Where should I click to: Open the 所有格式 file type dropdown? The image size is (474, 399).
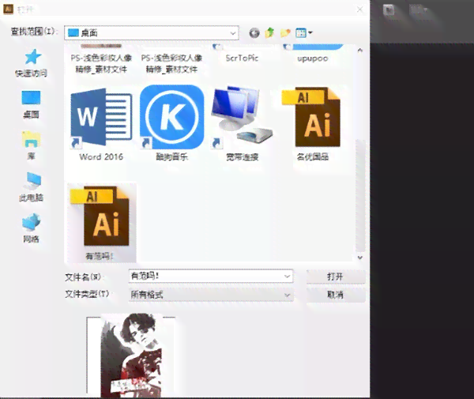[x=211, y=295]
